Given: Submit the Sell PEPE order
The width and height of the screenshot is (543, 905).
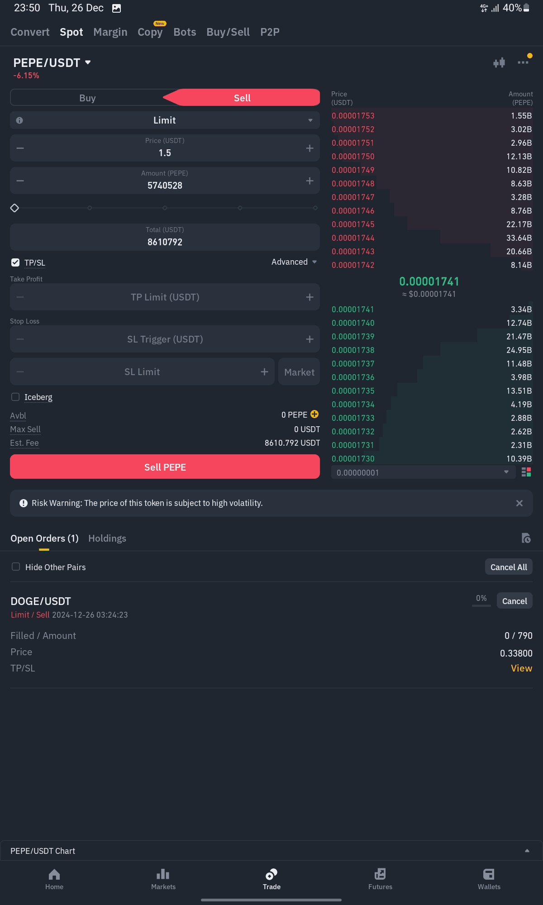Looking at the screenshot, I should tap(165, 467).
